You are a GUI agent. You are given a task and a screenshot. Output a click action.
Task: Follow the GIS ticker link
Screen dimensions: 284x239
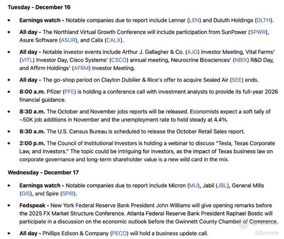(26, 194)
